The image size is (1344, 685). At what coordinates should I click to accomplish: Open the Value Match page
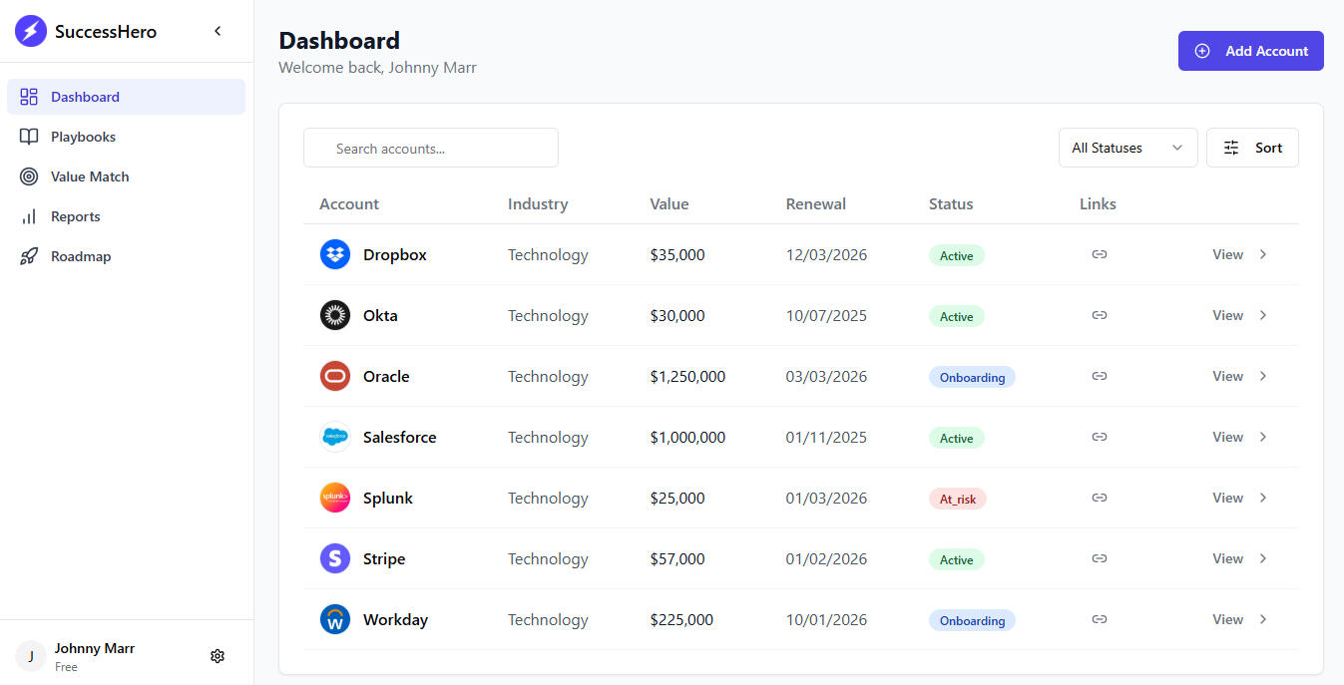[90, 176]
